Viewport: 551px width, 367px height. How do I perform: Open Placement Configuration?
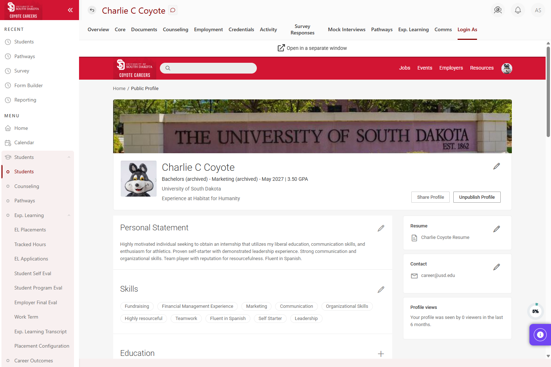click(42, 346)
